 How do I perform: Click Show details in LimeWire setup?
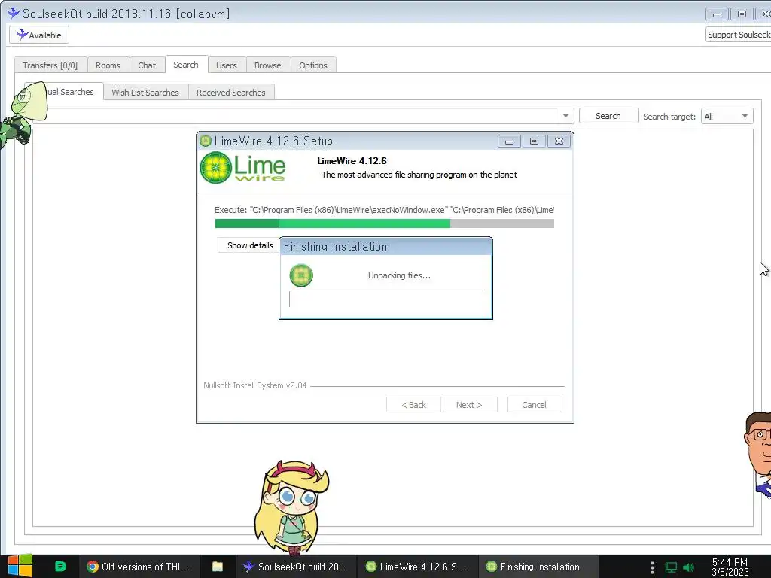[248, 245]
